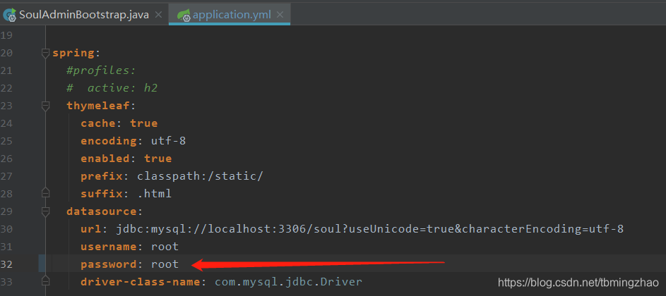The height and width of the screenshot is (296, 666).
Task: Close the SoulAdminBootstrap.java tab
Action: [x=158, y=15]
